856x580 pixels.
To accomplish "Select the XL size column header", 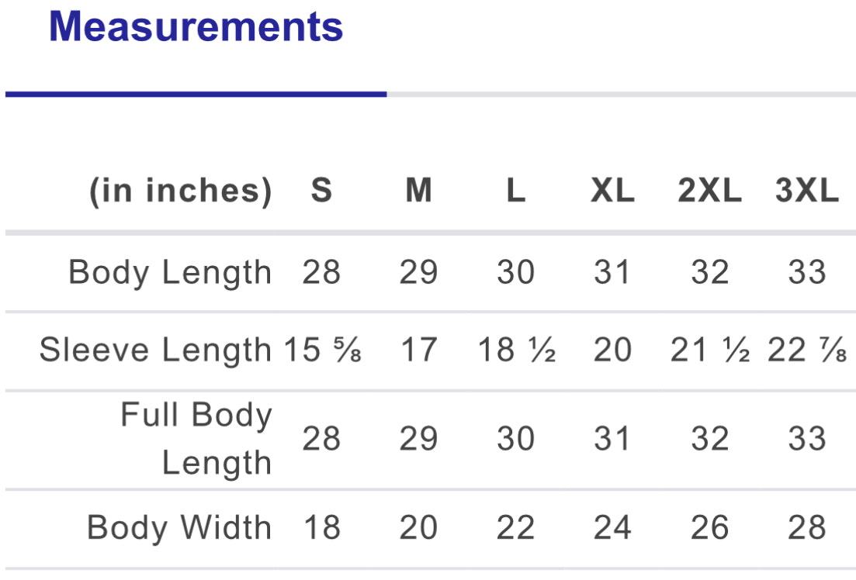I will coord(612,191).
